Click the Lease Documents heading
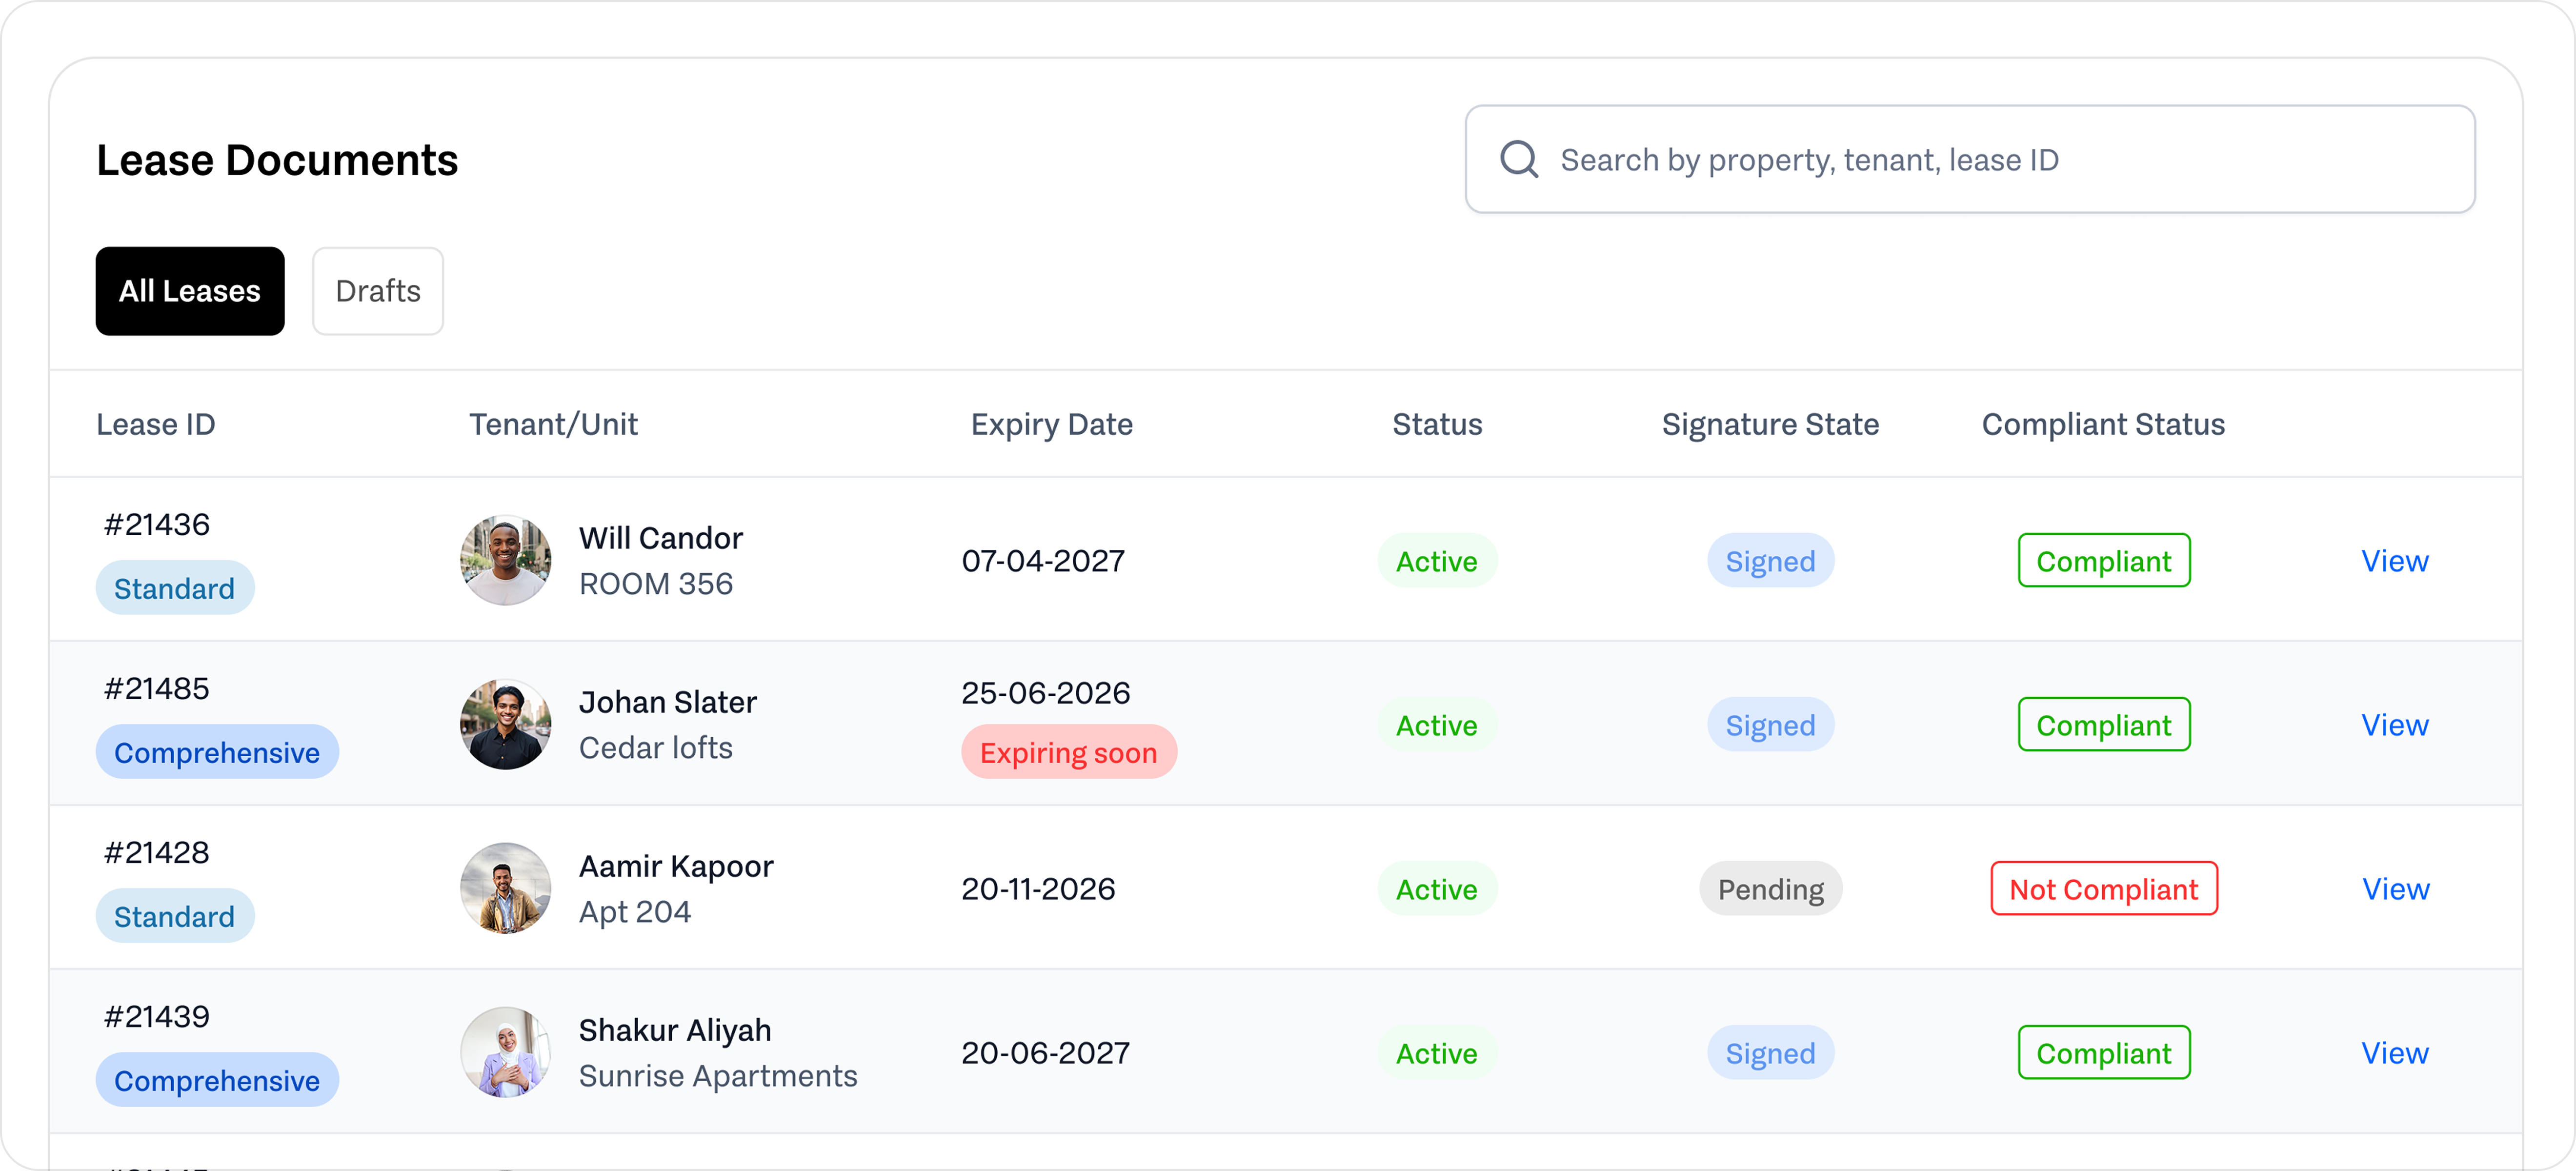 [x=277, y=160]
